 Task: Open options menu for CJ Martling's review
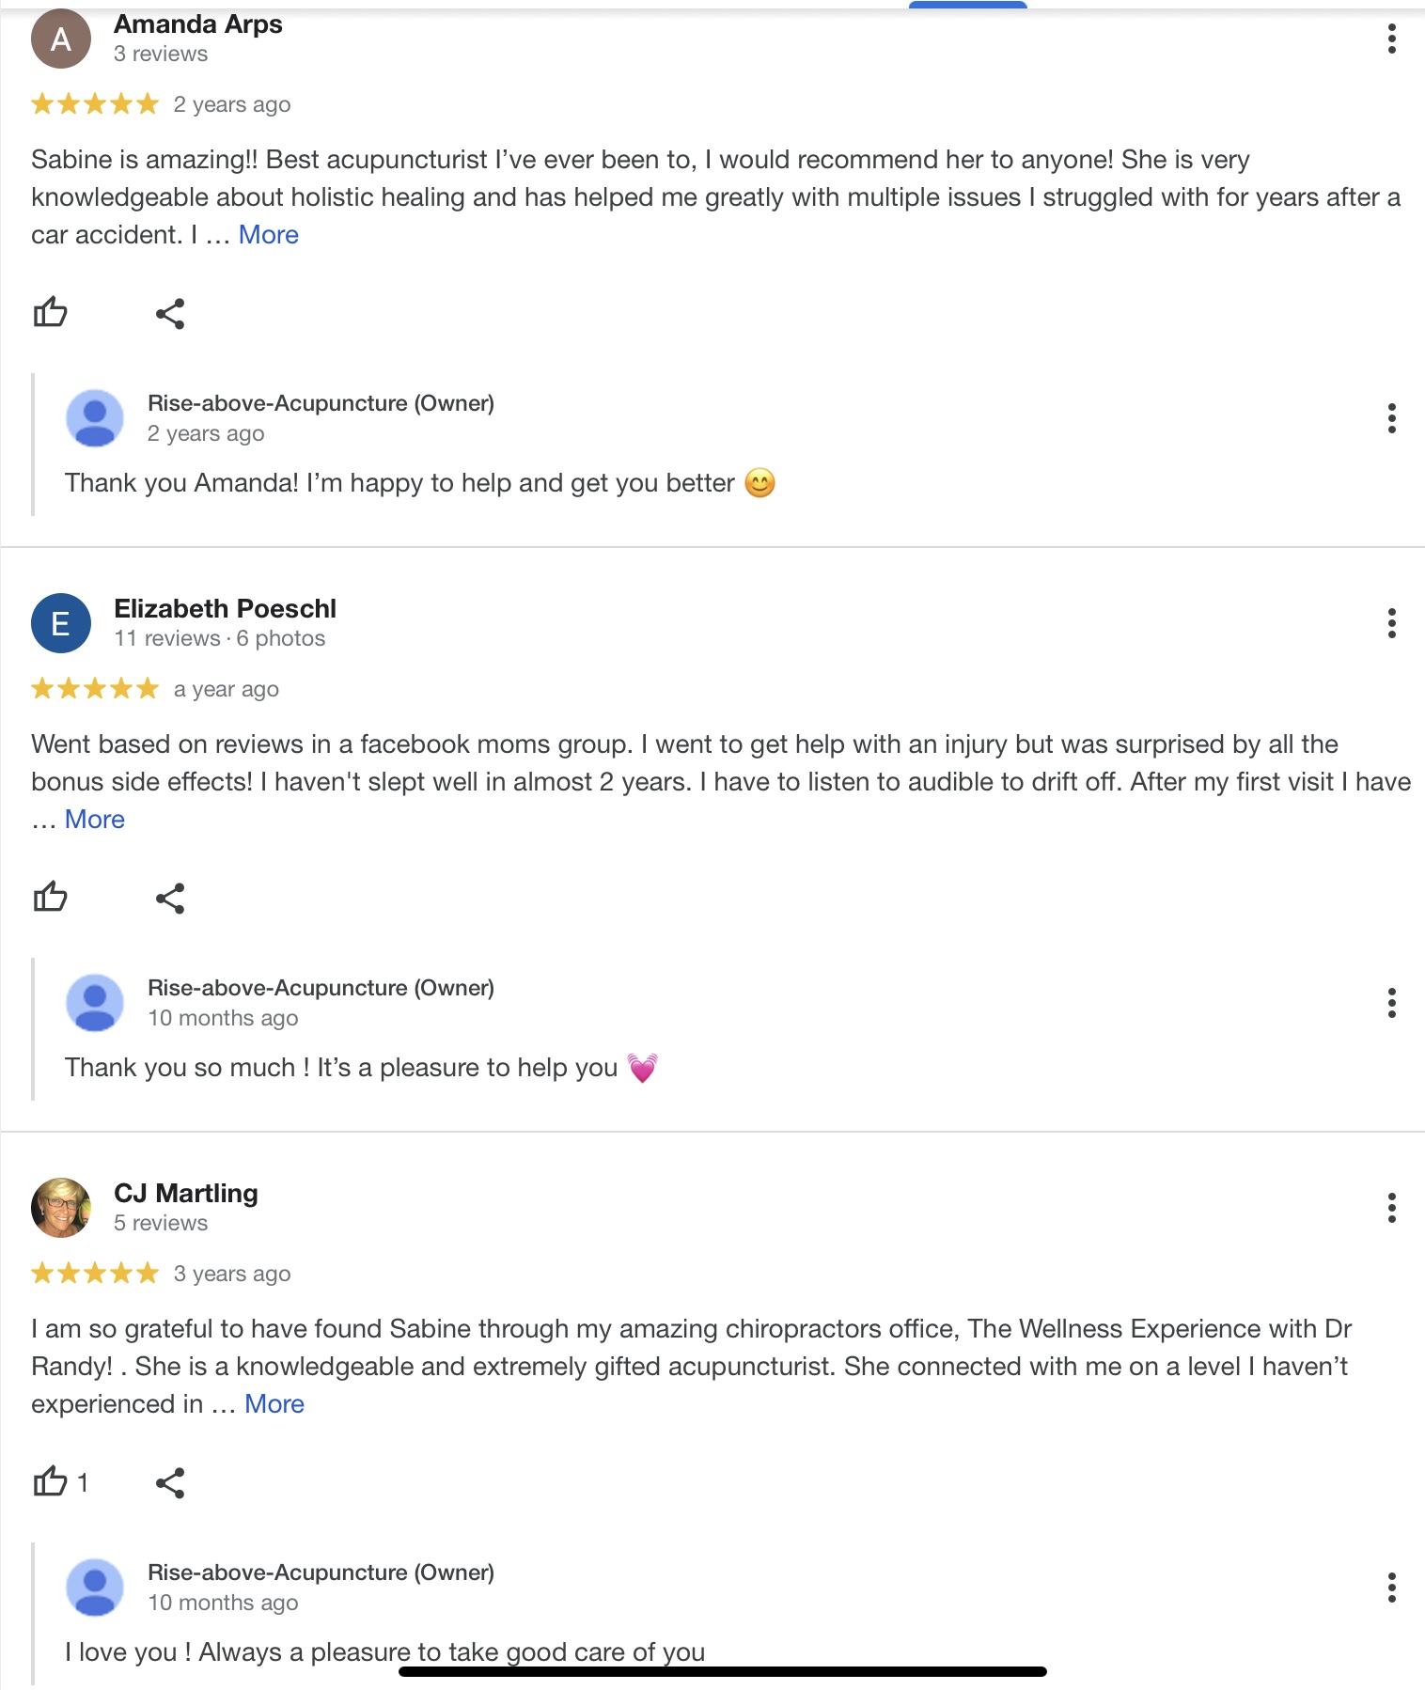pyautogui.click(x=1391, y=1208)
